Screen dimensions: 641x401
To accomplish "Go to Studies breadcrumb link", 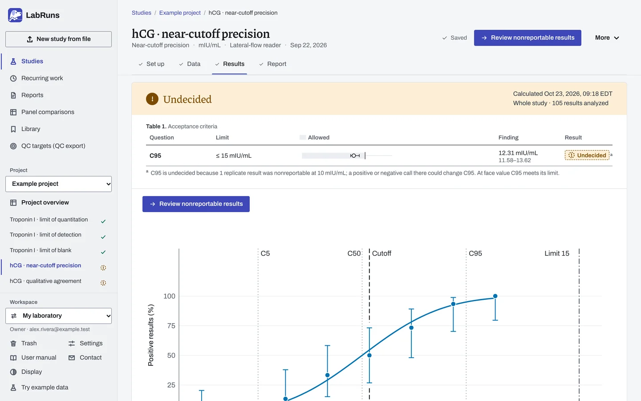I will pos(142,13).
